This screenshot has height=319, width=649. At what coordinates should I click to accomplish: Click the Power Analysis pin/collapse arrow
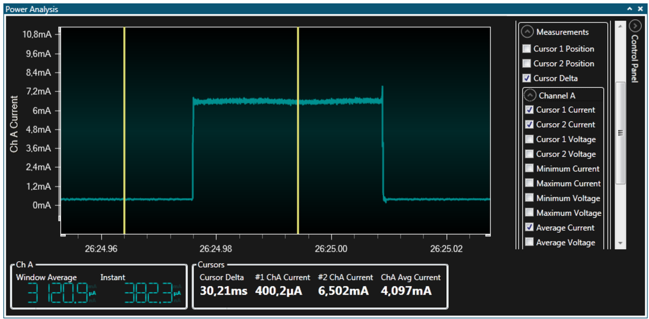pos(630,9)
